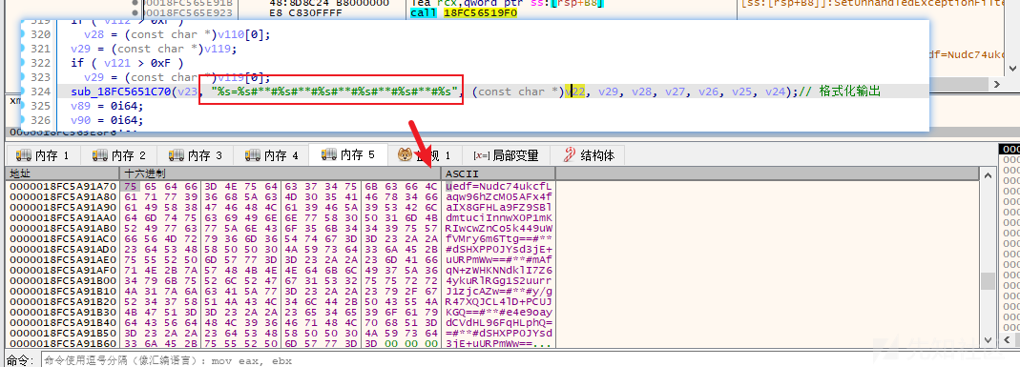Image resolution: width=1020 pixels, height=367 pixels.
Task: Click ASCII text #dSHXPP0JYsd3jE+
Action: [x=499, y=249]
